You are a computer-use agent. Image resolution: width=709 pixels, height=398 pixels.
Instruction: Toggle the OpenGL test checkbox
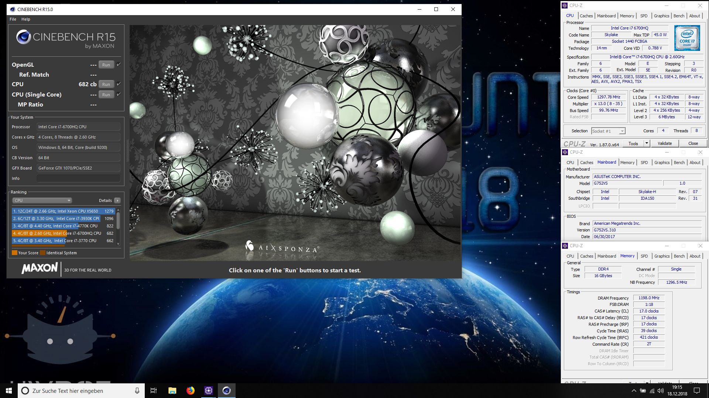[x=119, y=64]
